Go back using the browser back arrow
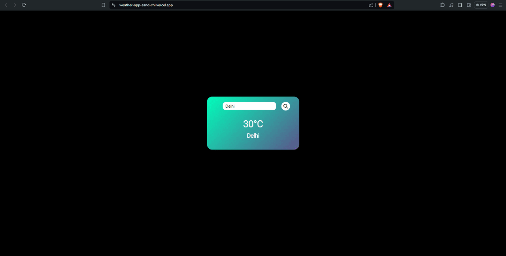This screenshot has height=256, width=506. (6, 5)
